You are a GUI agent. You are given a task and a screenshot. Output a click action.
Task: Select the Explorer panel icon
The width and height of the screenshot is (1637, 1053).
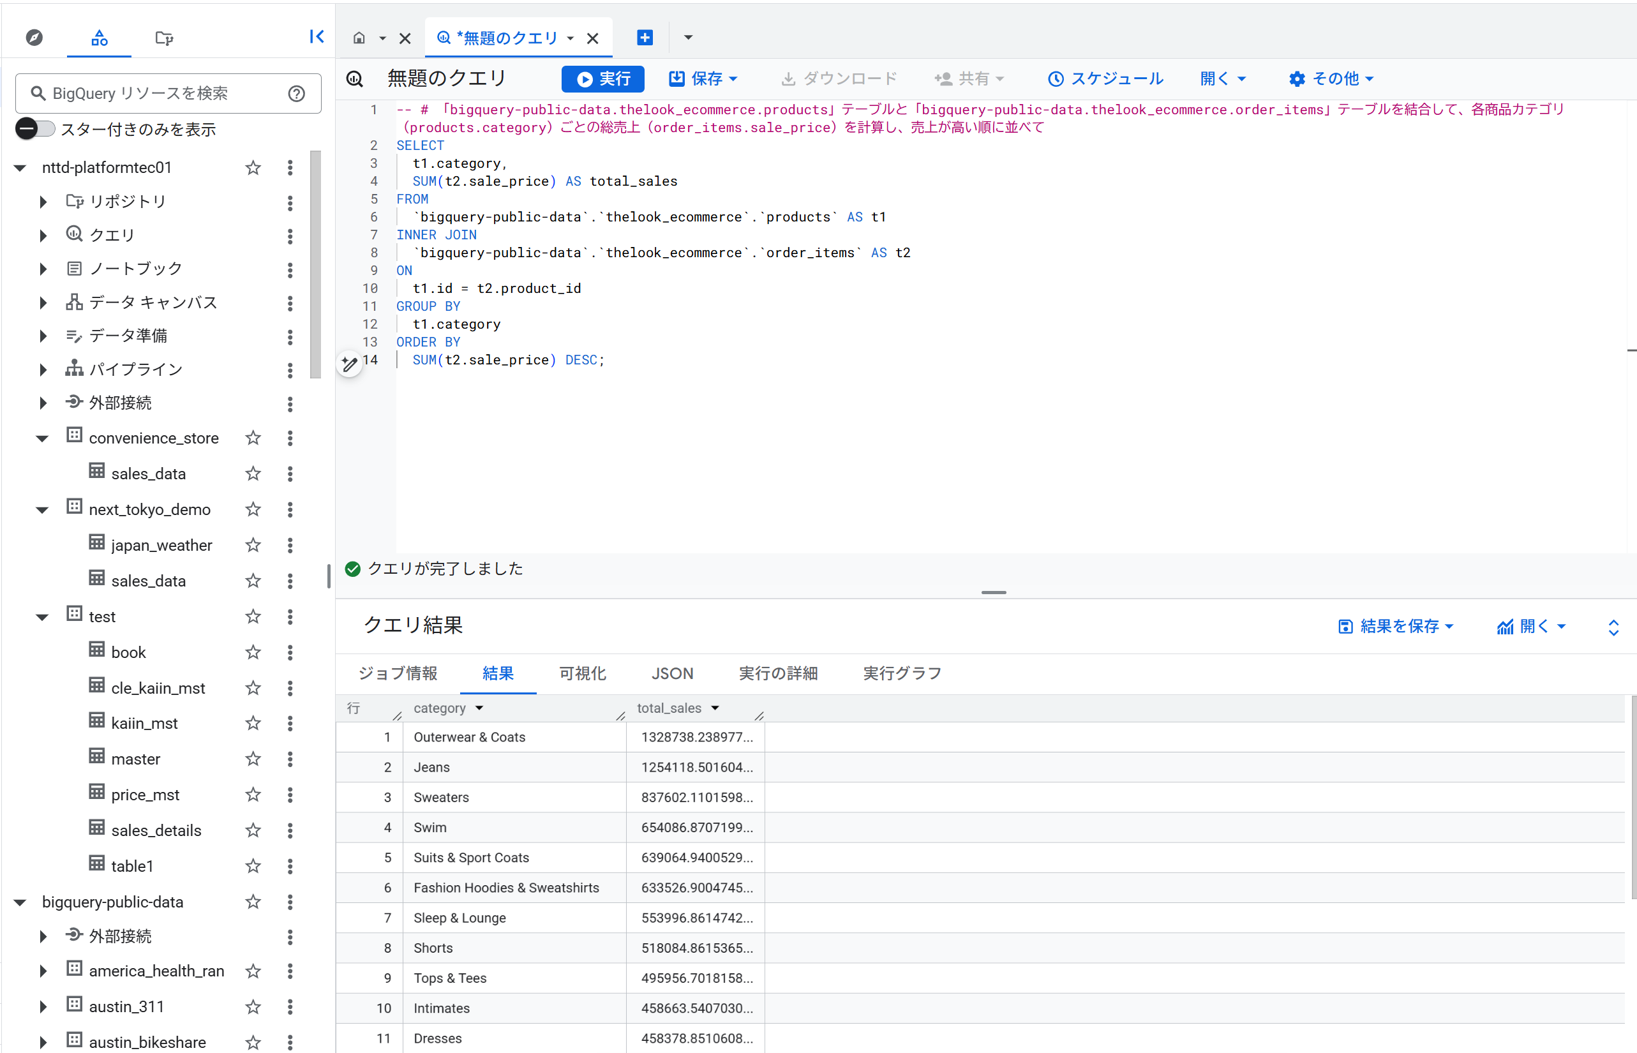(x=98, y=38)
